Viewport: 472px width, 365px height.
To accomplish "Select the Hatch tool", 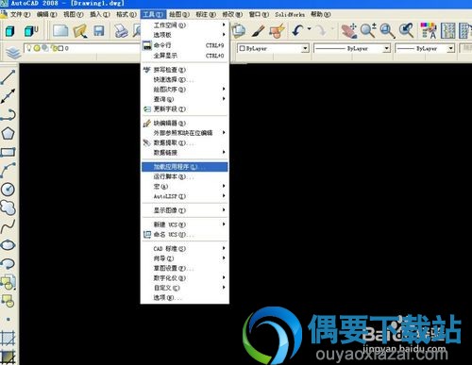I will coord(8,338).
